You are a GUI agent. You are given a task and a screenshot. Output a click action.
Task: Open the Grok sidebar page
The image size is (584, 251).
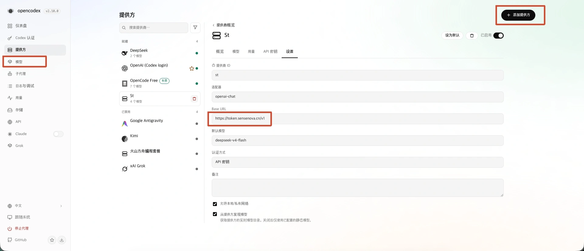(x=35, y=146)
